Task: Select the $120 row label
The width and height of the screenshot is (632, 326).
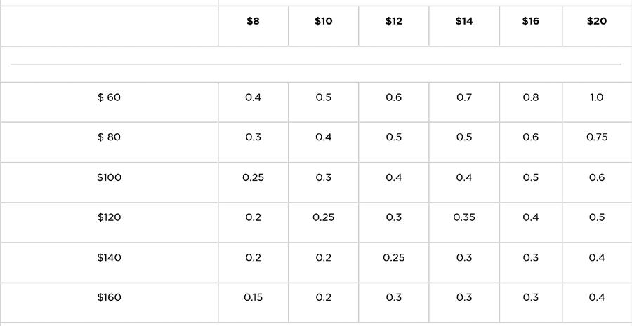Action: (109, 217)
